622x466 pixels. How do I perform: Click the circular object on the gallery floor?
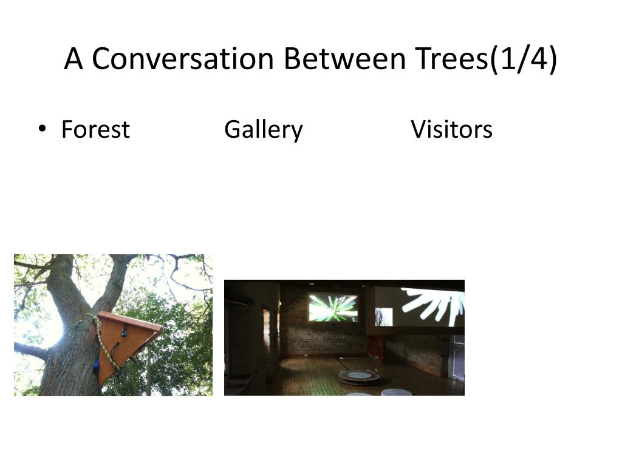[360, 376]
